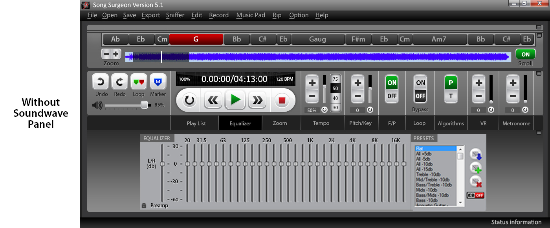Switch F/P to OFF
Screen dimensions: 550x228
(392, 96)
